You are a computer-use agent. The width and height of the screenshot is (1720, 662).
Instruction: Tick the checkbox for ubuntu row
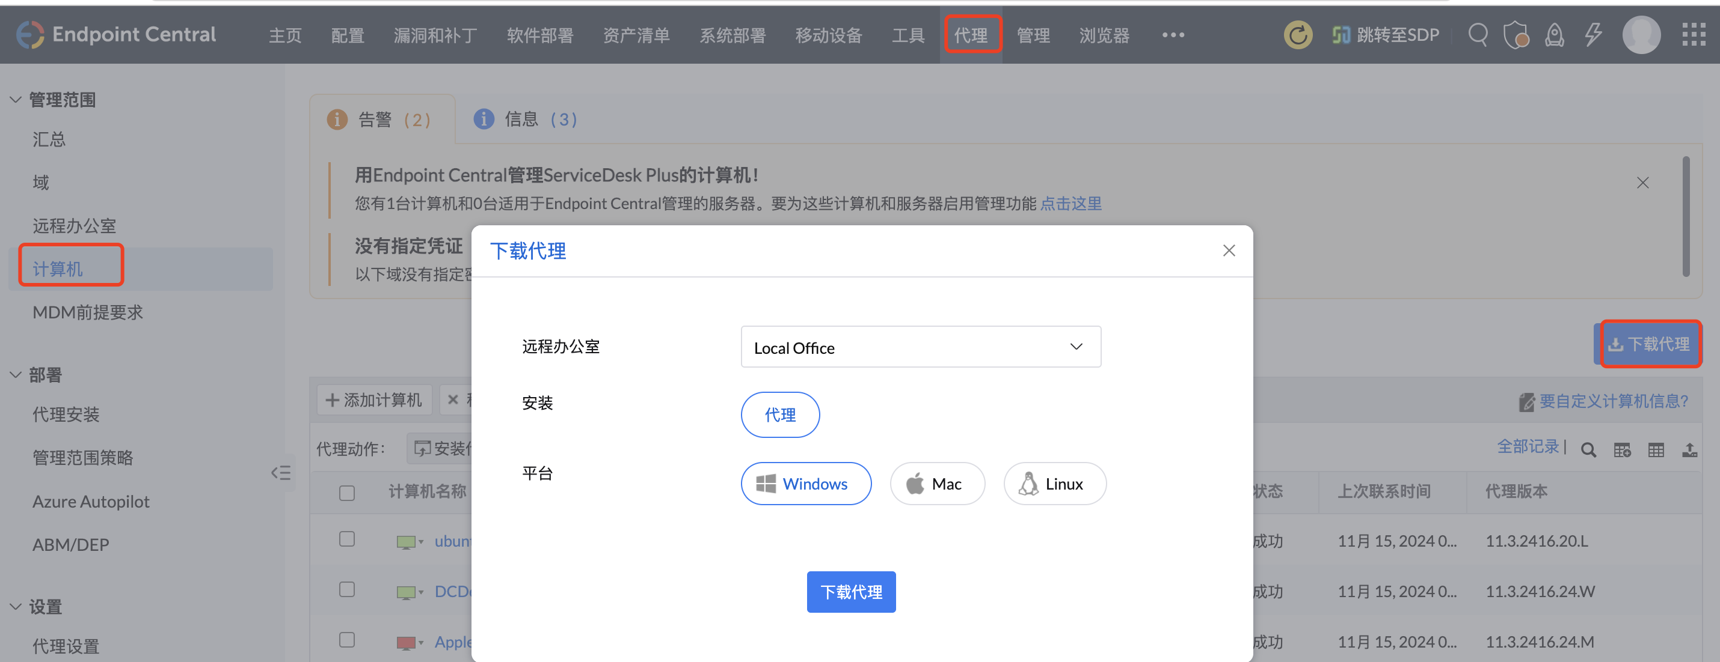346,539
